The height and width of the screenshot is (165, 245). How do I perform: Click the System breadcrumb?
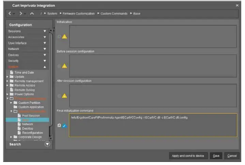tap(52, 14)
